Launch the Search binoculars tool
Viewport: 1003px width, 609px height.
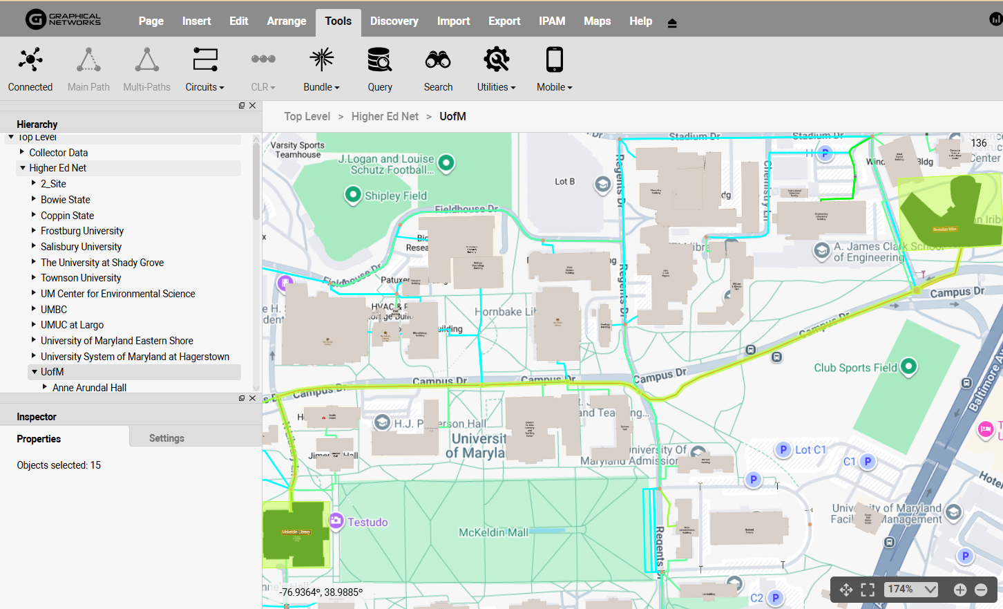tap(438, 62)
